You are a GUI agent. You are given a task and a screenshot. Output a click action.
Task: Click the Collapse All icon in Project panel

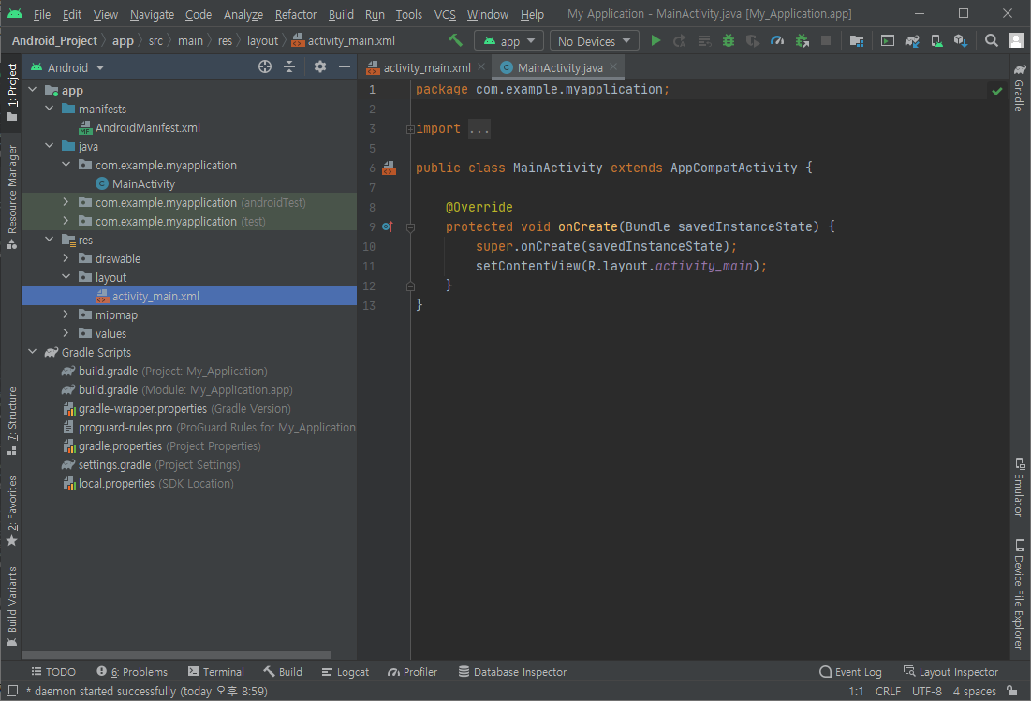coord(289,67)
